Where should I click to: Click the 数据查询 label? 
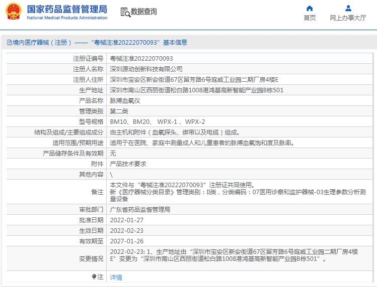[144, 12]
